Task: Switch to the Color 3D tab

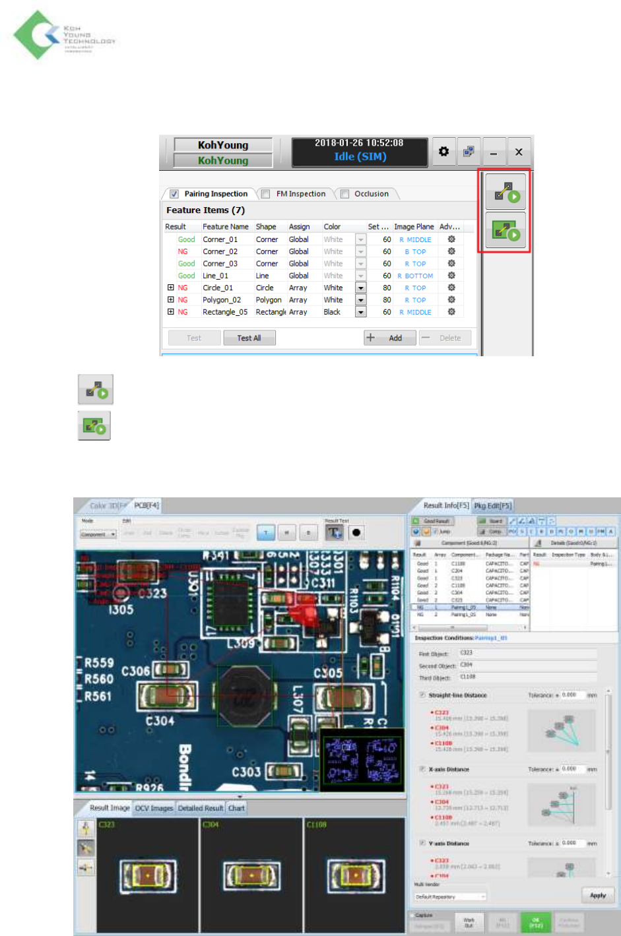Action: point(108,506)
